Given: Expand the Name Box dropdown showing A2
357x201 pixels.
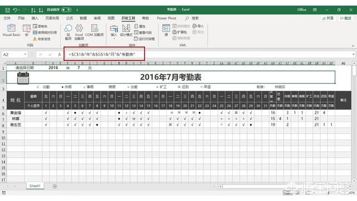Looking at the screenshot, I should point(25,55).
